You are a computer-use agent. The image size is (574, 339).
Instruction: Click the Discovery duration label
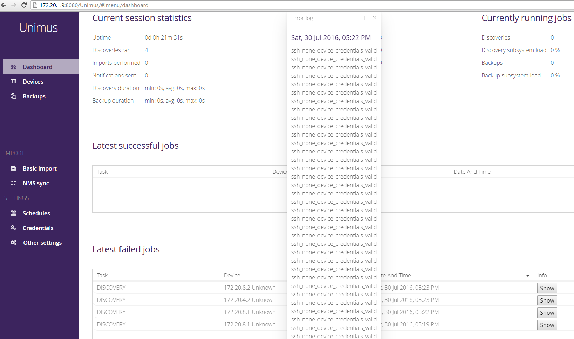(116, 88)
